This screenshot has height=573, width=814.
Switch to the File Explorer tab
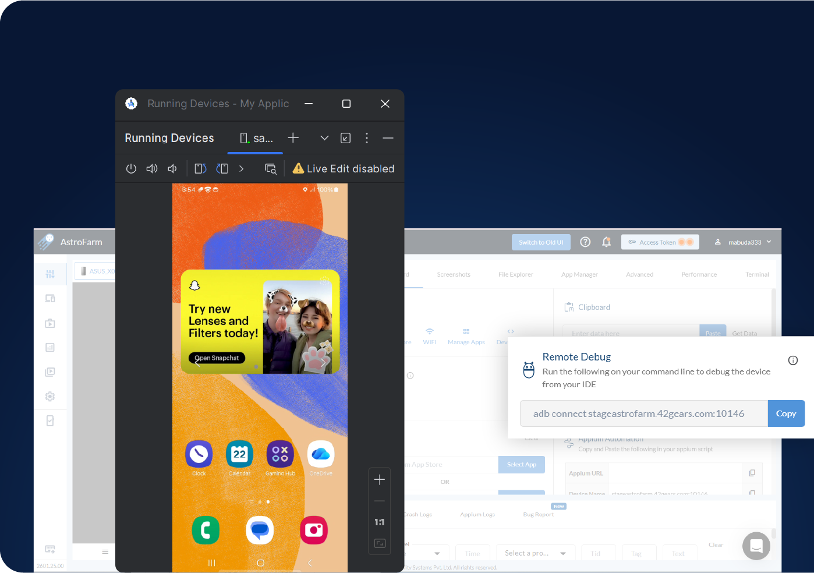click(515, 274)
